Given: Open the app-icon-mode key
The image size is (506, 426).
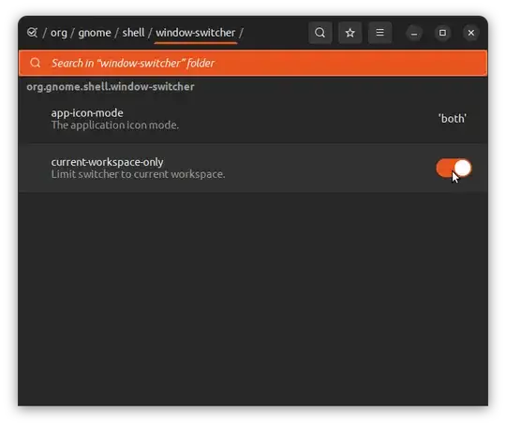Looking at the screenshot, I should click(253, 119).
